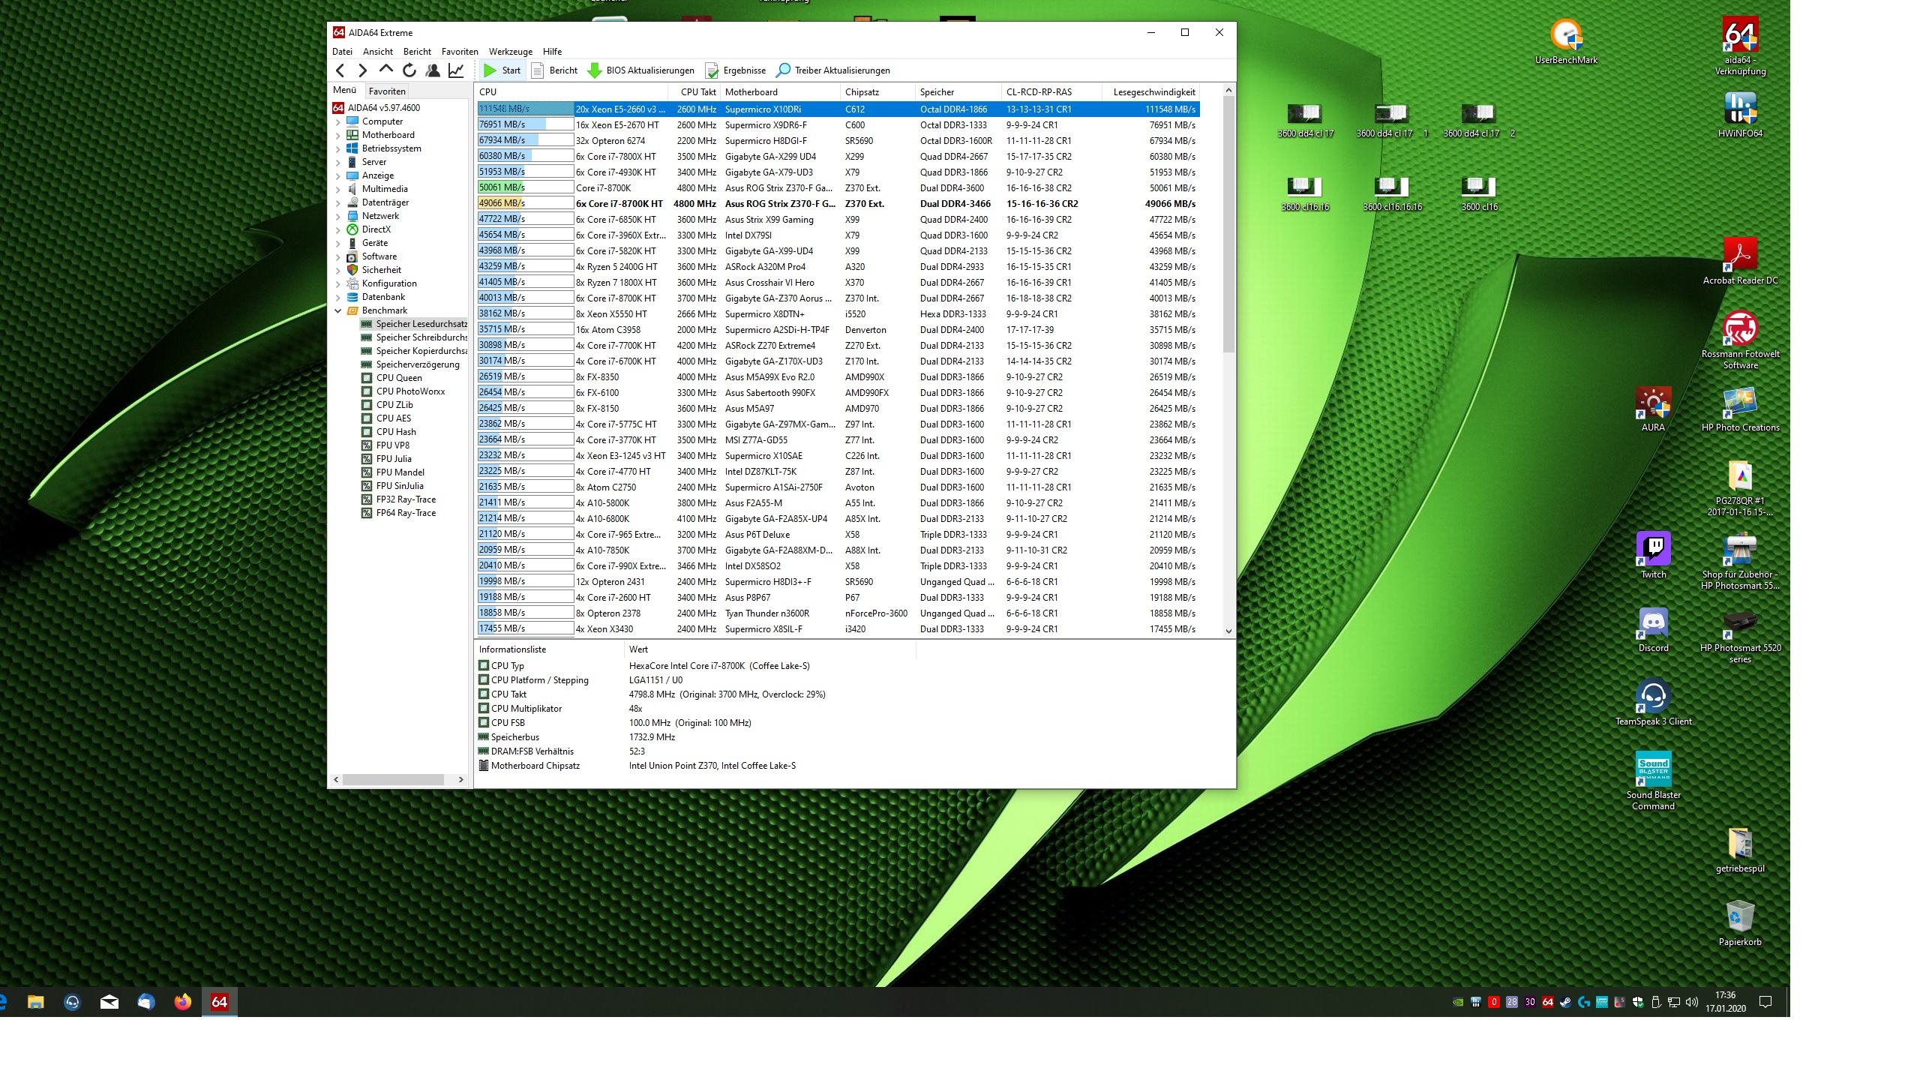Open HP Photo Creations desktop icon
1920x1080 pixels.
(1740, 409)
